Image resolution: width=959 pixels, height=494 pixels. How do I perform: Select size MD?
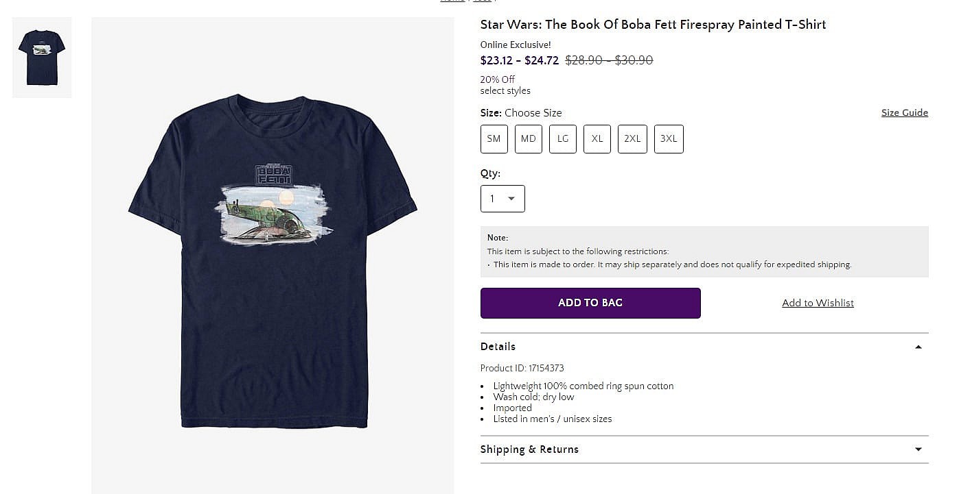pyautogui.click(x=528, y=138)
